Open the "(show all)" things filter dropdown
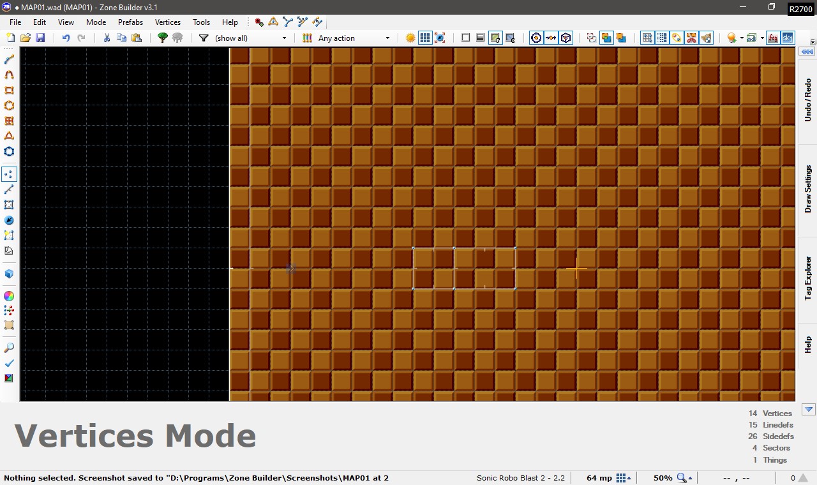 click(250, 38)
